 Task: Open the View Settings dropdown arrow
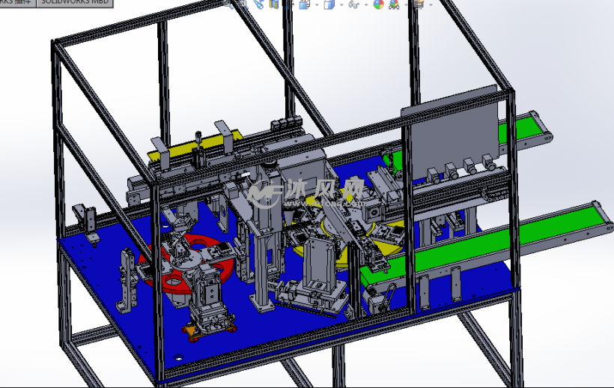(430, 4)
